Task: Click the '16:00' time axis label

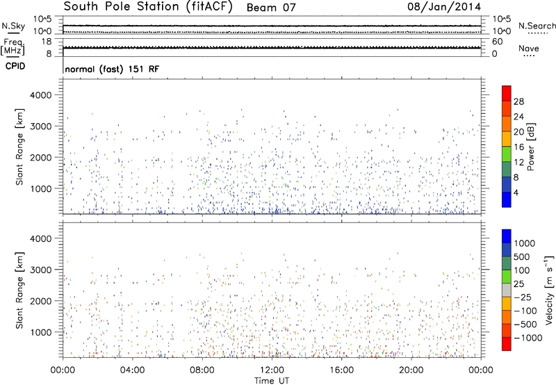Action: tap(341, 370)
